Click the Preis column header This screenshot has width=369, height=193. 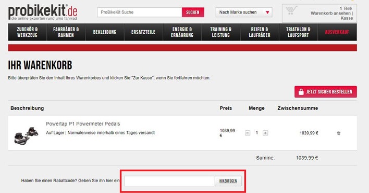[x=226, y=108]
